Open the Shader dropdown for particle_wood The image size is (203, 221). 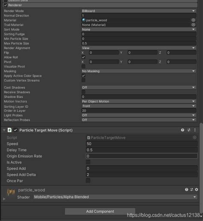point(115,197)
